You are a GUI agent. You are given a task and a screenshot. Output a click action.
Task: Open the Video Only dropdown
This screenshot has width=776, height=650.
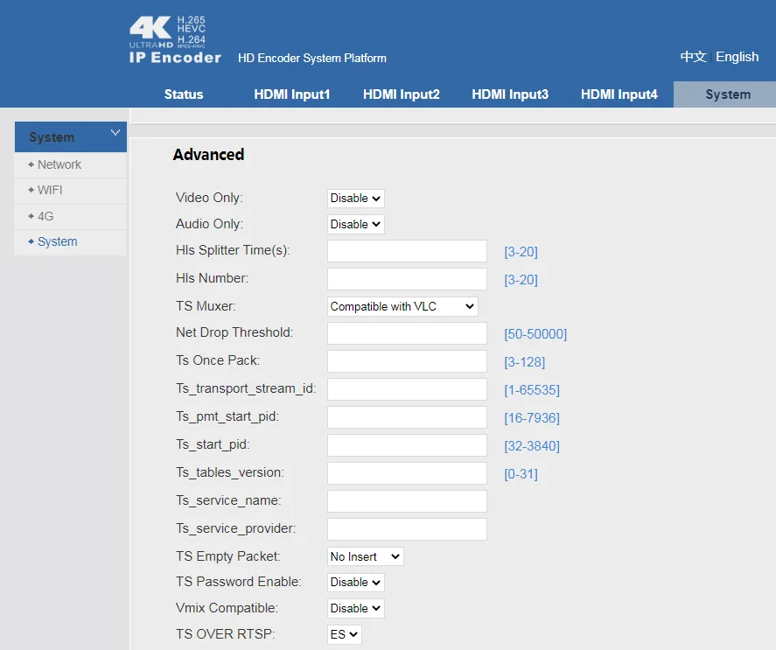[354, 198]
